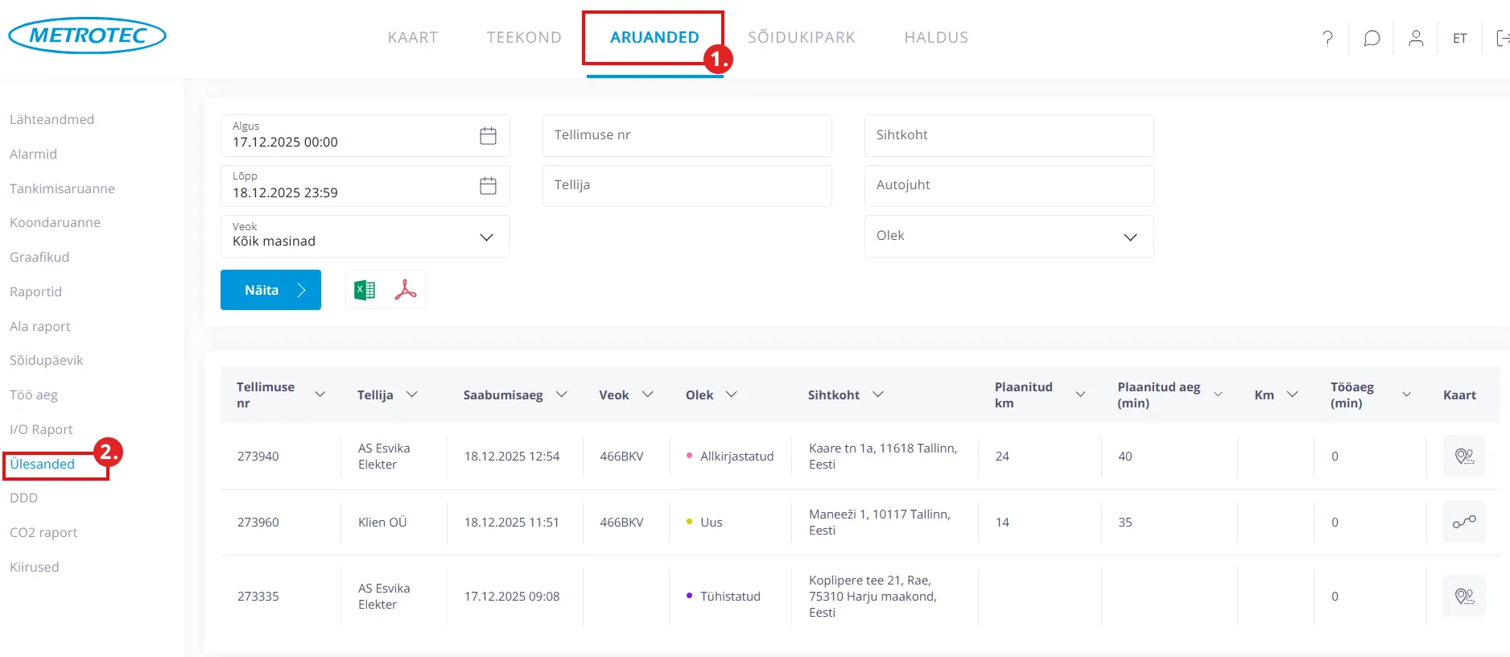Expand the Veok vehicle dropdown
Viewport: 1510px width, 657px height.
tap(486, 238)
